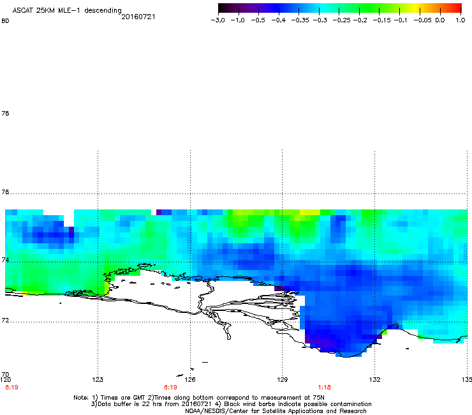Click the "74" latitude axis label
Viewport: 472px width, 415px height.
point(5,260)
